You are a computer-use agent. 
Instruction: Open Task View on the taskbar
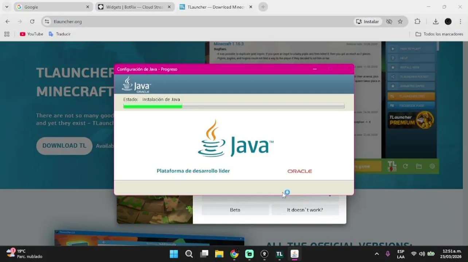click(204, 254)
